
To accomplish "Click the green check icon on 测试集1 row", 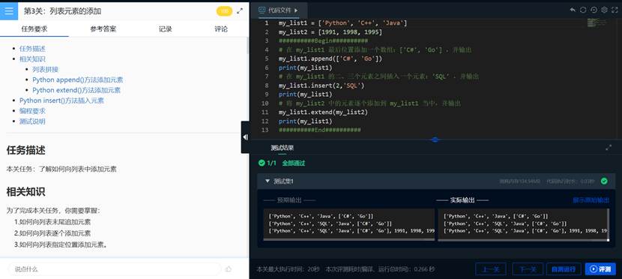I will [x=604, y=181].
